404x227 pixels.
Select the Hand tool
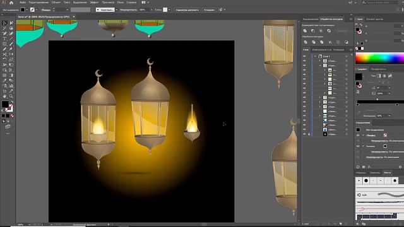pyautogui.click(x=4, y=96)
